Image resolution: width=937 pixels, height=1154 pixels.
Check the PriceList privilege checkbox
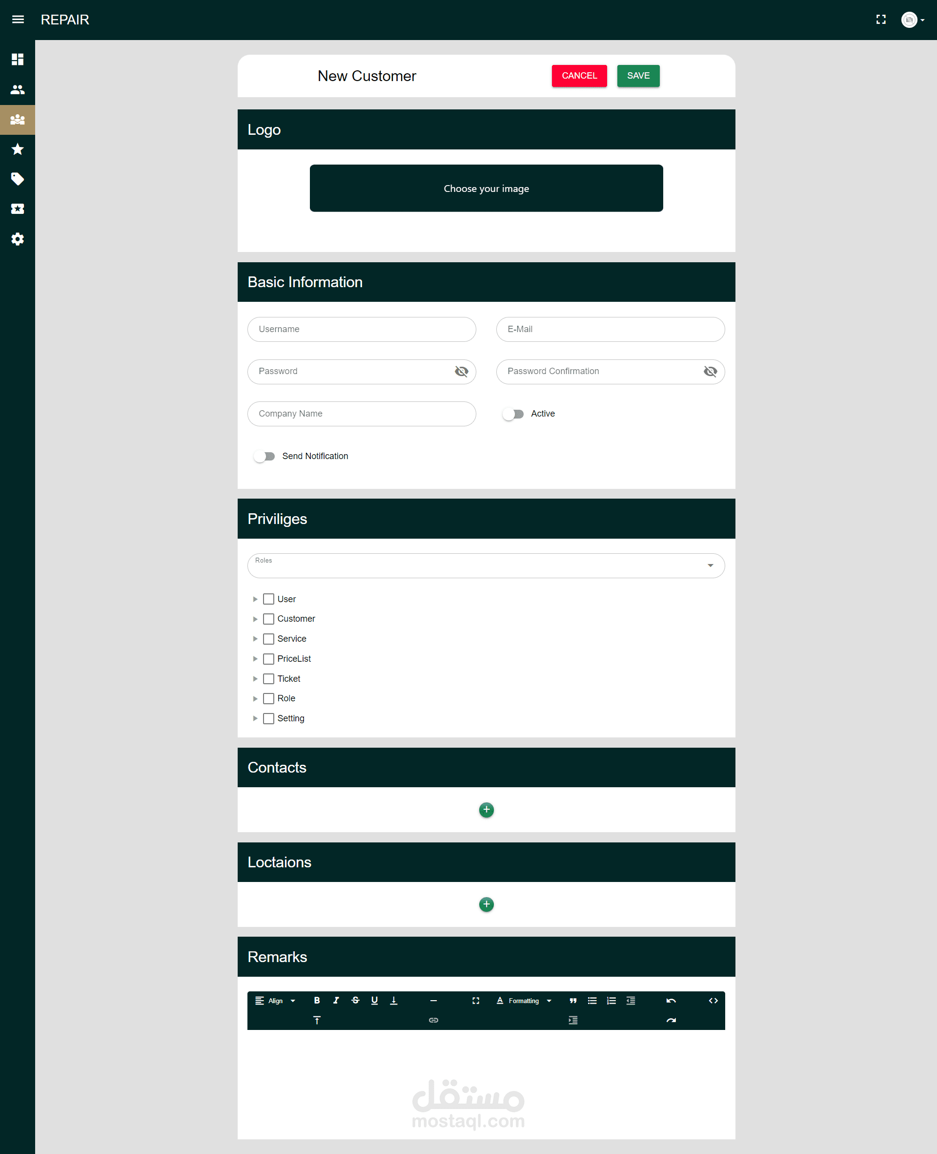pos(268,659)
